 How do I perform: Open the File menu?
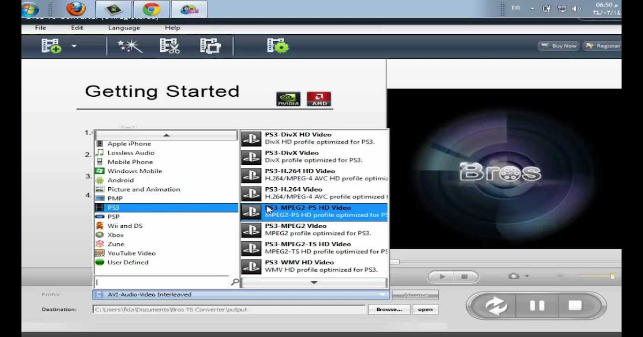click(40, 28)
